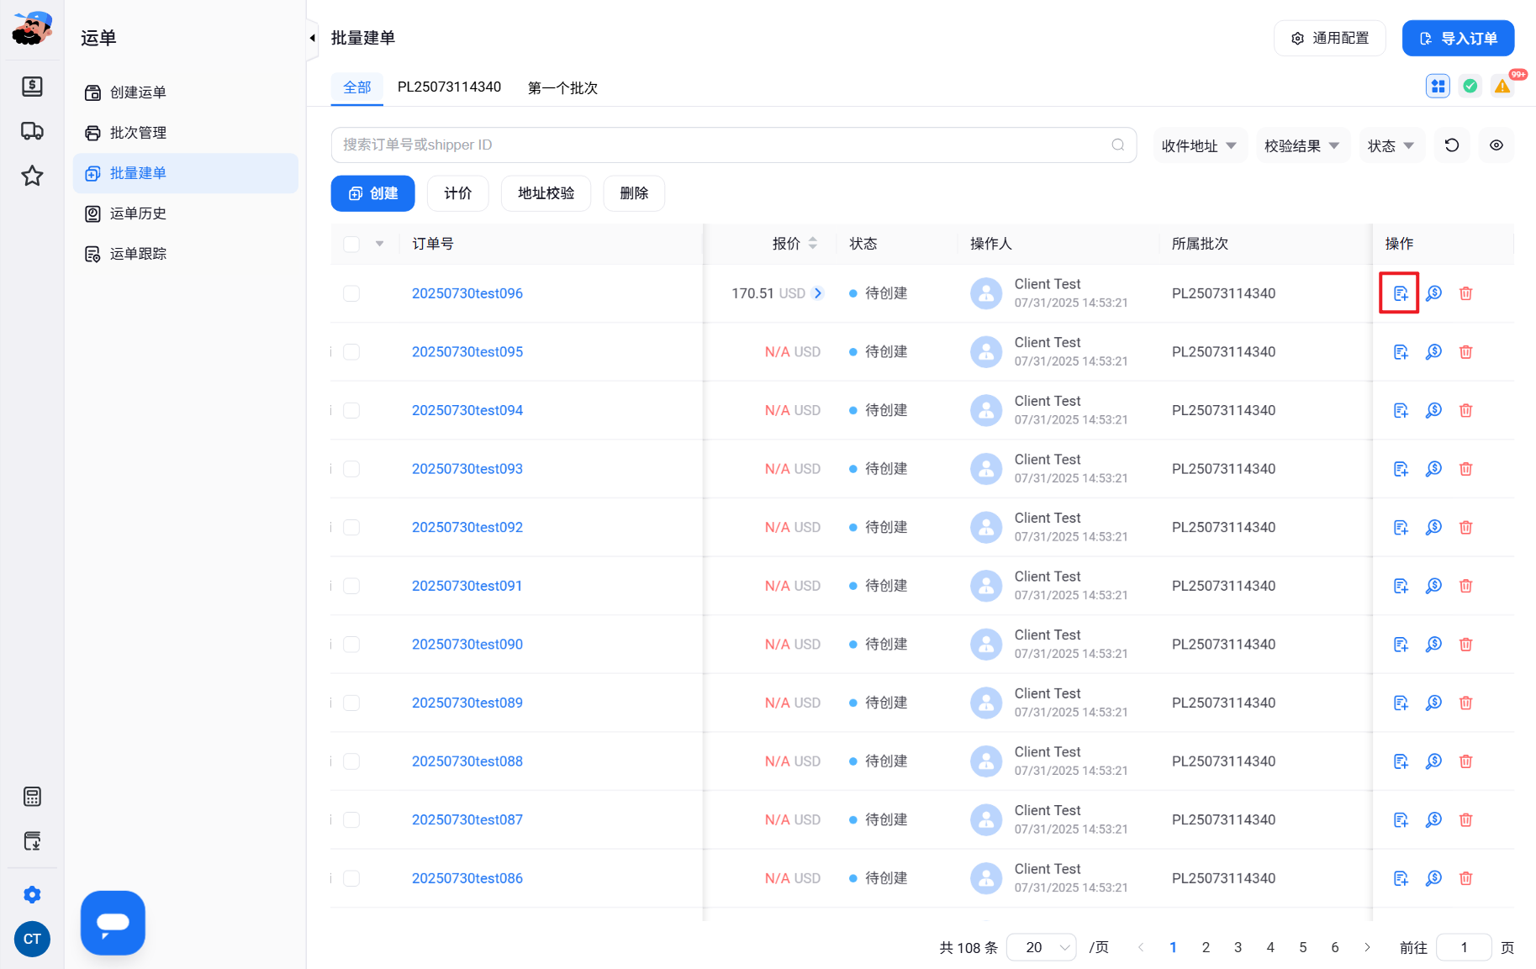Open the download list icon in left rail
Screen dimensions: 1536x969
click(32, 841)
